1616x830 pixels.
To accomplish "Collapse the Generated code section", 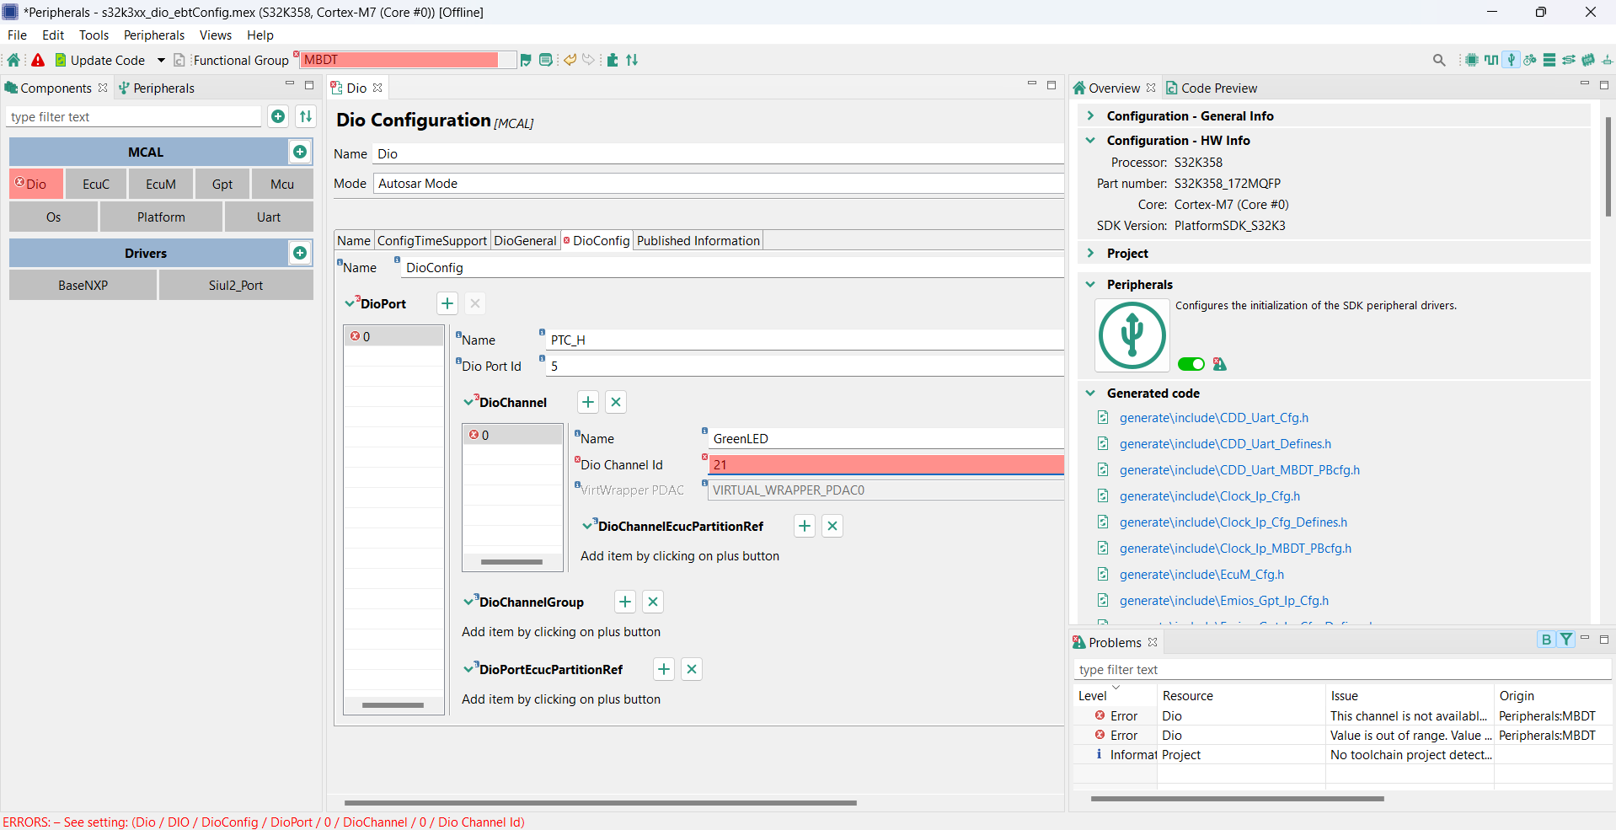I will tap(1090, 393).
